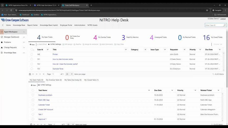Go to first page of tickets grid
The width and height of the screenshot is (228, 128).
[x=33, y=74]
